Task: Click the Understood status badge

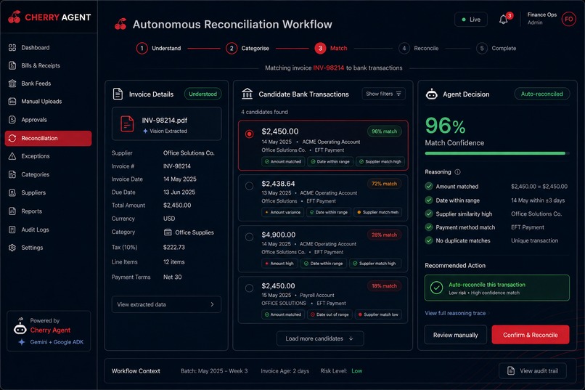Action: pos(203,94)
